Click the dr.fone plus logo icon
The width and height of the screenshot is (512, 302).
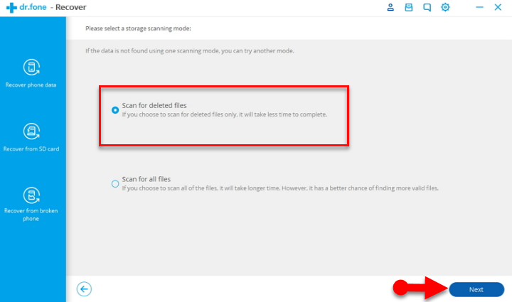coord(9,7)
